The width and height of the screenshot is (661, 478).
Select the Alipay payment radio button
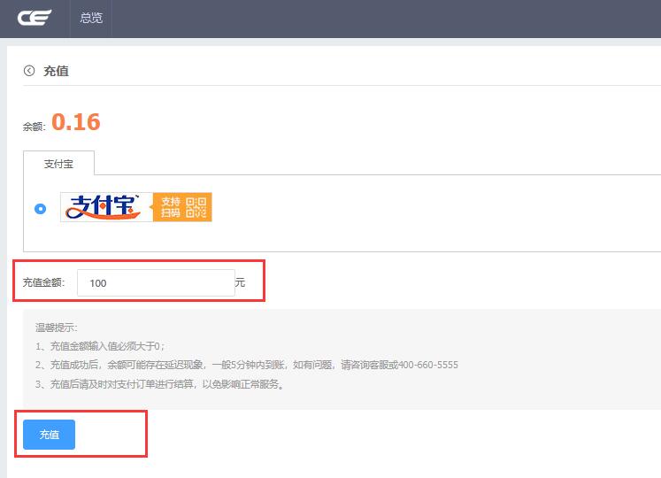40,209
